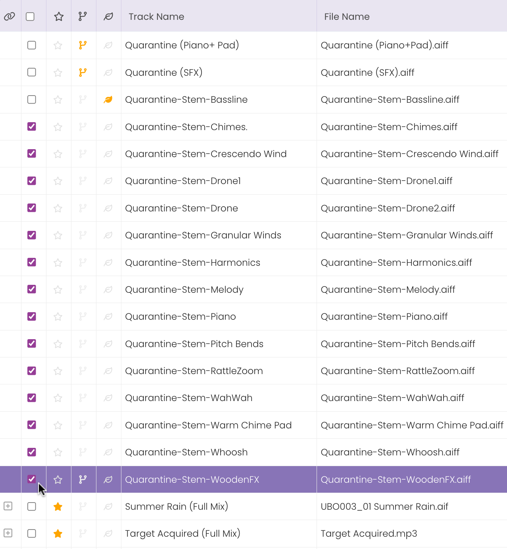Screen dimensions: 507x549
Task: Unstar the Target Acquired (Full Mix) track
Action: [x=58, y=534]
